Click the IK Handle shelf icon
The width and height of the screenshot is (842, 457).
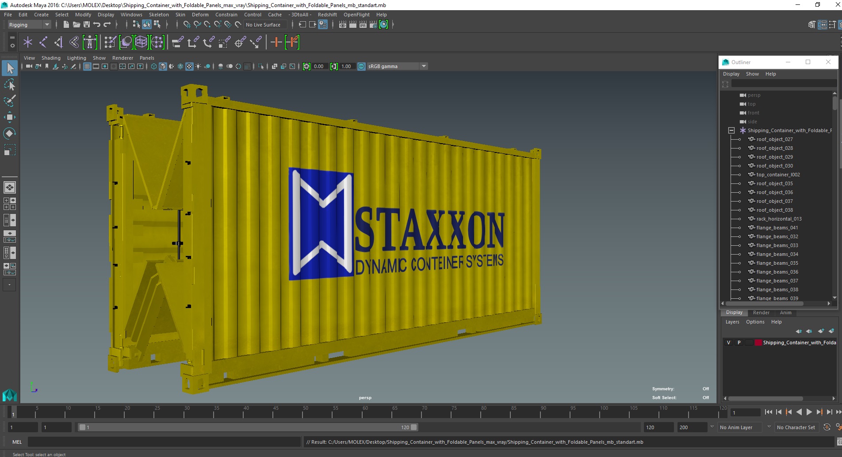pyautogui.click(x=59, y=42)
